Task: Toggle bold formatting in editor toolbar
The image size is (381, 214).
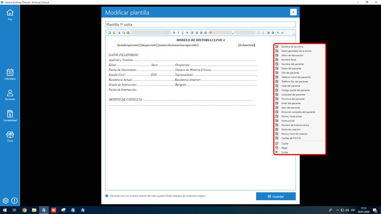Action: (173, 33)
